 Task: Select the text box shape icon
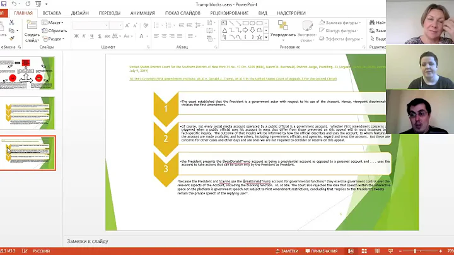coord(224,23)
